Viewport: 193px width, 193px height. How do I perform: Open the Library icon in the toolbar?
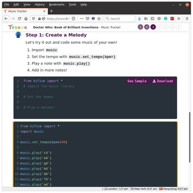coord(146,19)
